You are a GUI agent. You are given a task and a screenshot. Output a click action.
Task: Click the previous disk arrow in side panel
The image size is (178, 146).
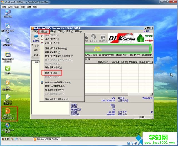point(35,46)
